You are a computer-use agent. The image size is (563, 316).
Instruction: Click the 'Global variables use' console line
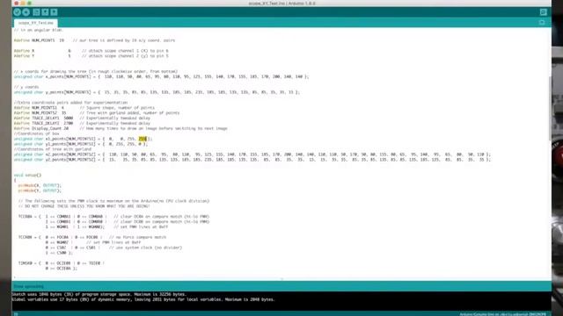(x=143, y=299)
